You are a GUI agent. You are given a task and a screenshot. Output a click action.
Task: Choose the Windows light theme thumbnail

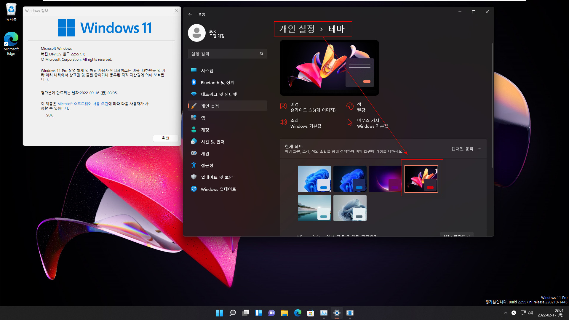pyautogui.click(x=314, y=179)
